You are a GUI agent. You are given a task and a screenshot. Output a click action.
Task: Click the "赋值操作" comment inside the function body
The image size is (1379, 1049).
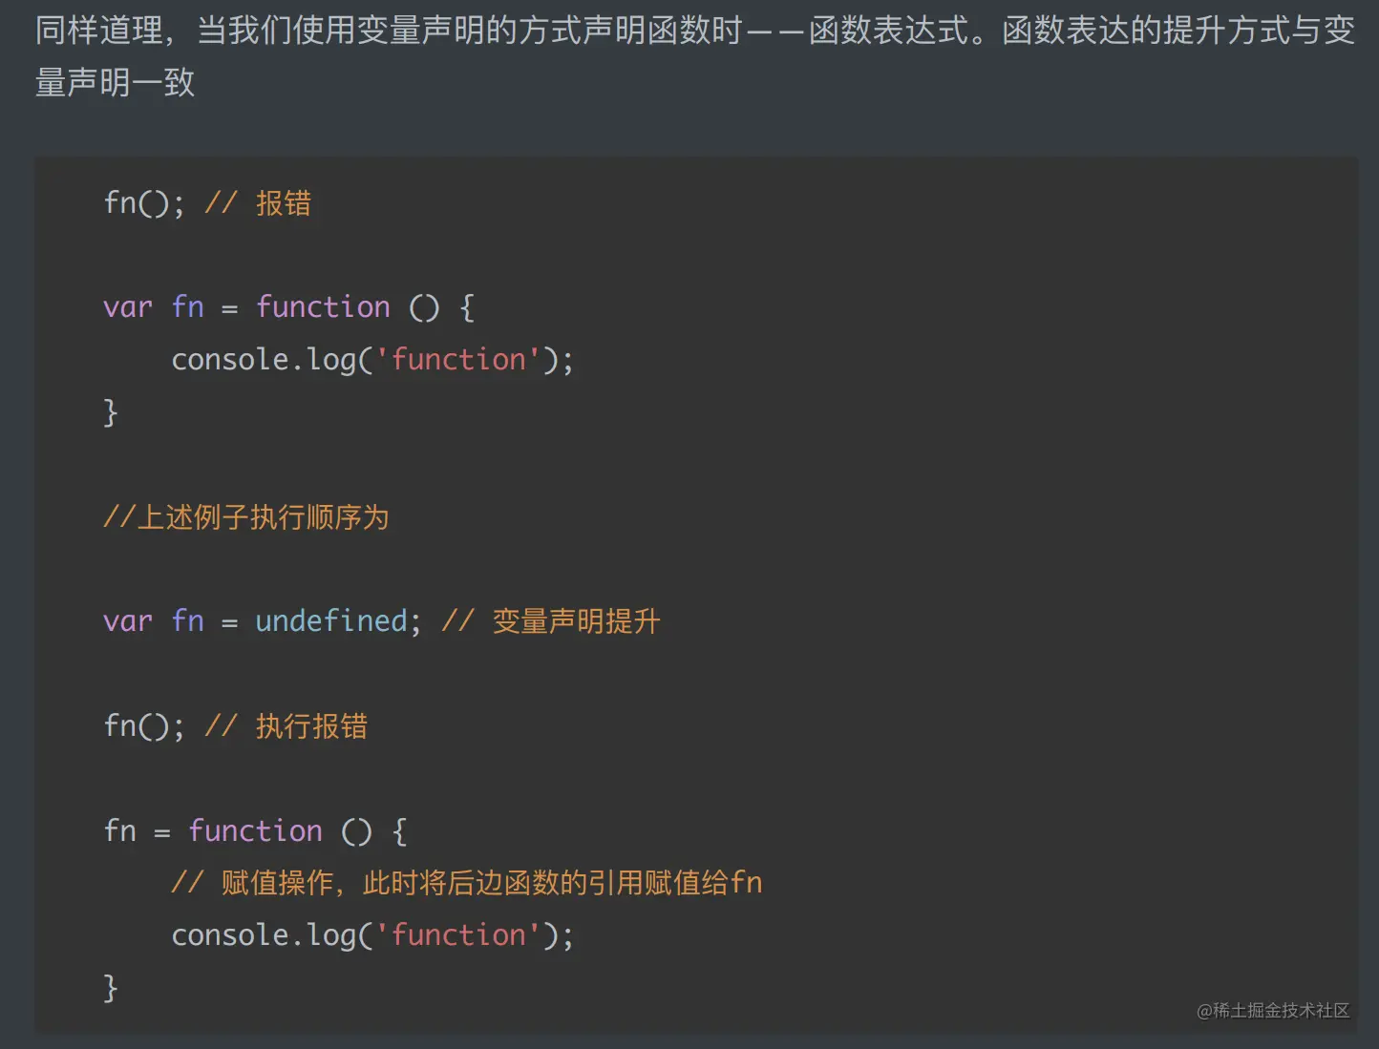coord(277,883)
